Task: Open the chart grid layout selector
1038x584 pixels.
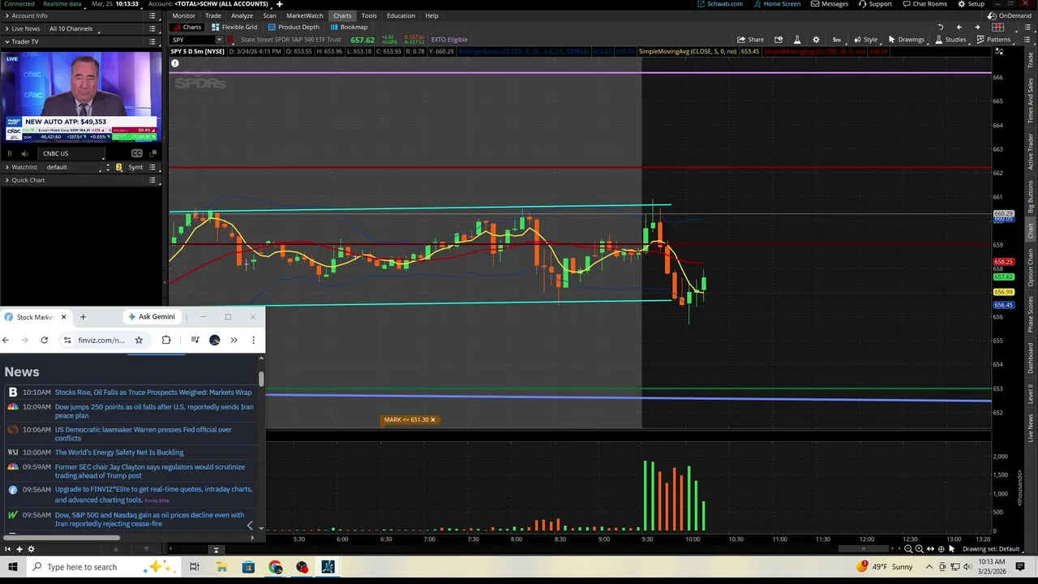Action: tap(998, 27)
